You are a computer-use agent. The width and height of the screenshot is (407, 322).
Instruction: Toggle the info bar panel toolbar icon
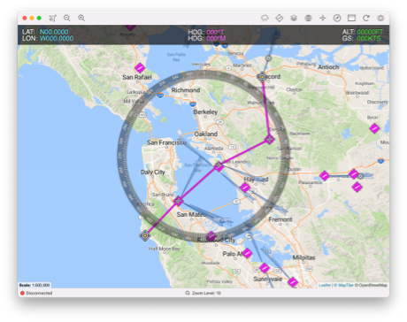(x=351, y=18)
